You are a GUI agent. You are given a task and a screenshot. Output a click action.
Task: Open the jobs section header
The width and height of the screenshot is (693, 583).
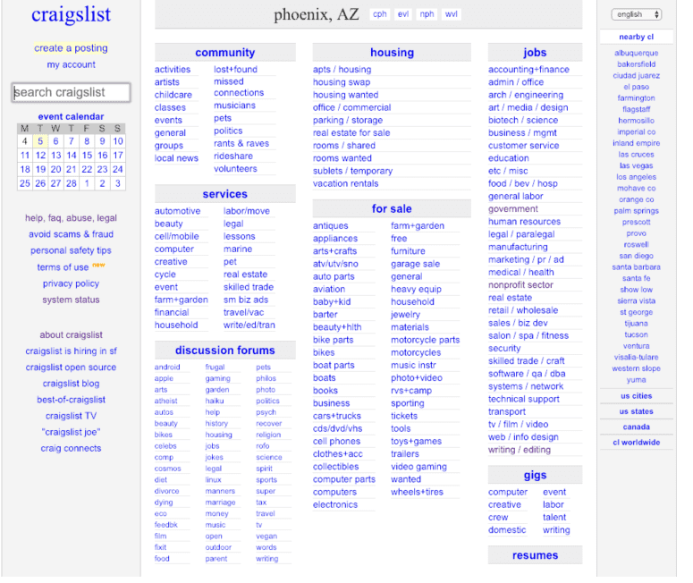[535, 53]
